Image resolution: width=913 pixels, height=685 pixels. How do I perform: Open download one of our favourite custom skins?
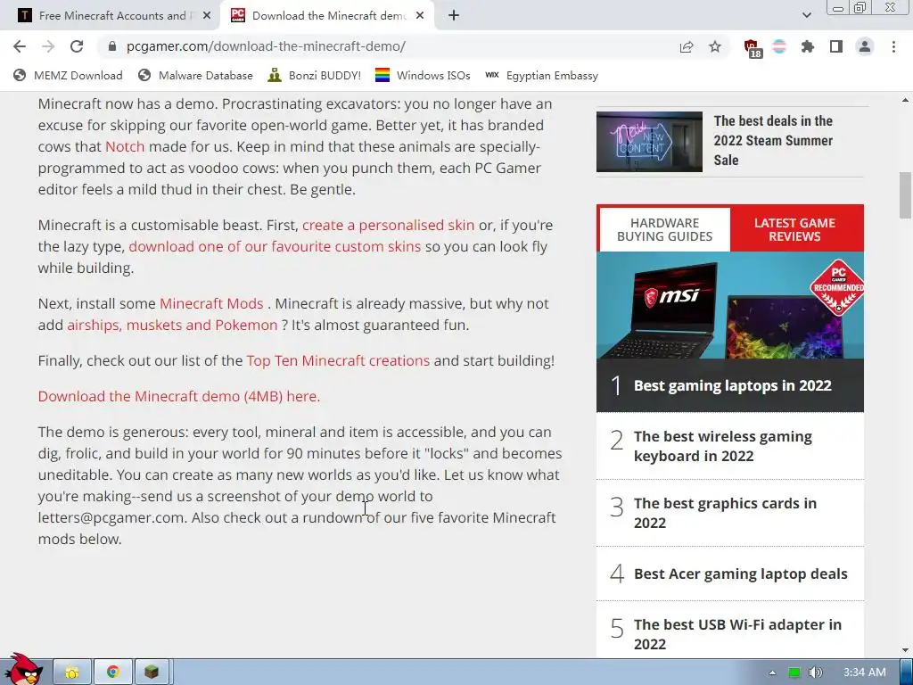275,246
